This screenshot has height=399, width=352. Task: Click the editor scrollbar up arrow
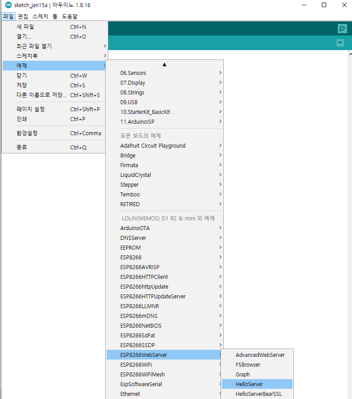pos(350,54)
